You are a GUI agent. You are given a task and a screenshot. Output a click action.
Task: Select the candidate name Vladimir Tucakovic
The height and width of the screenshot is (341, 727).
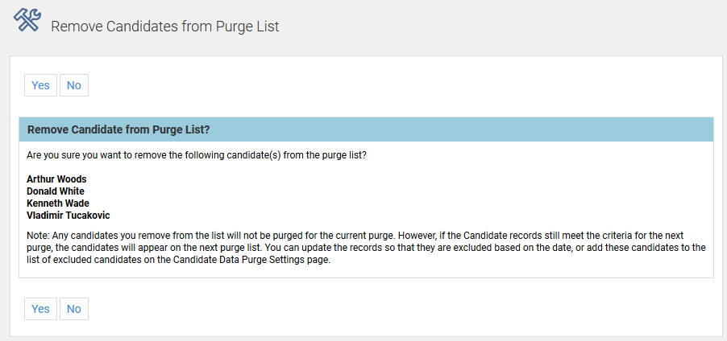68,216
